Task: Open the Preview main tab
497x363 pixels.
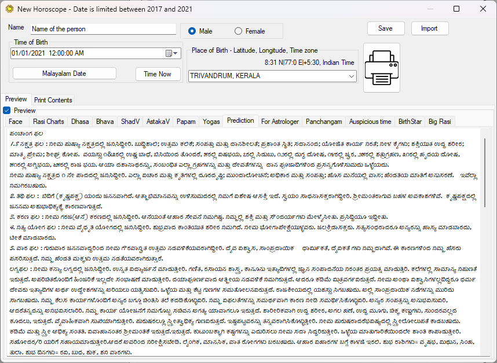Action: (16, 99)
